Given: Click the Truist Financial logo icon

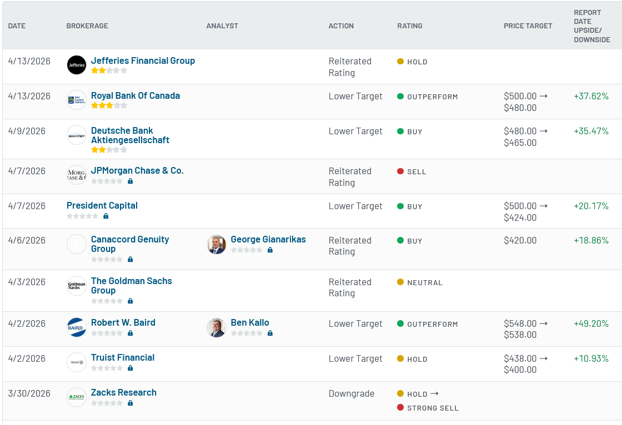Looking at the screenshot, I should [77, 362].
